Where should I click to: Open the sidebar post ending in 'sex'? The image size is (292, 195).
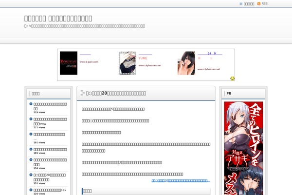50,190
